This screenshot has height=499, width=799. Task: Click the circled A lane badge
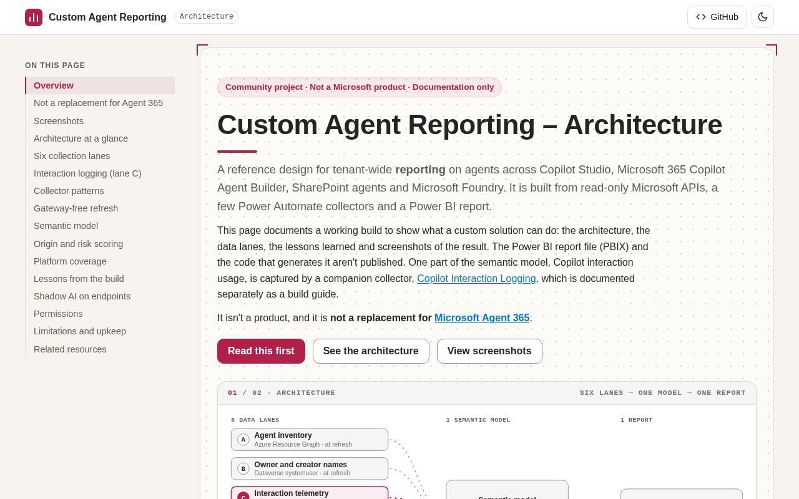pos(243,440)
